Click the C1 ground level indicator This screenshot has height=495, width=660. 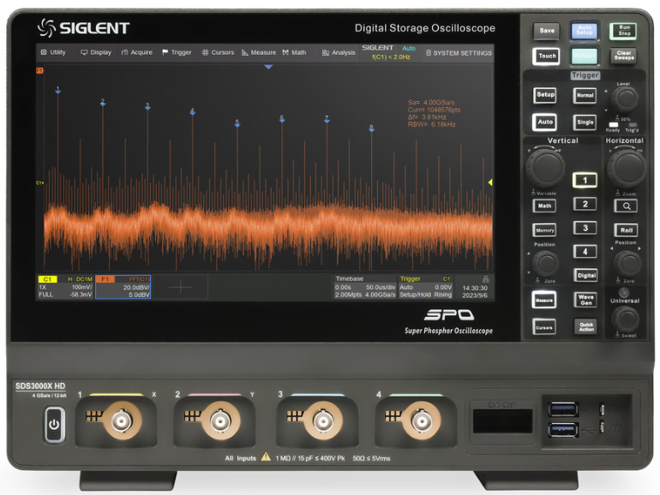[x=39, y=182]
